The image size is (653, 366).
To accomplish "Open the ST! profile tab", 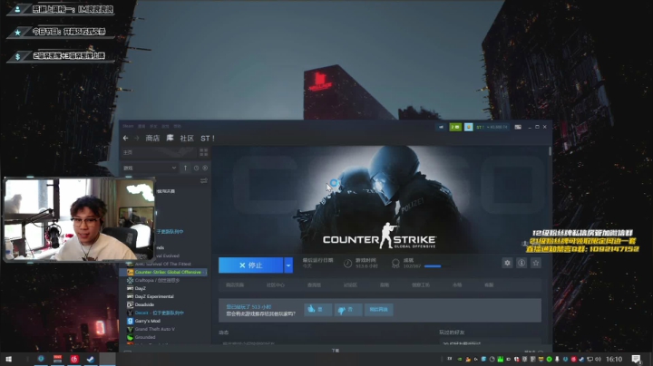I will pos(208,138).
